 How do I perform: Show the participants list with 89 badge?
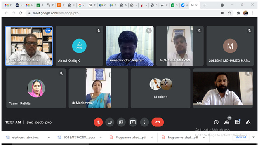[227, 122]
